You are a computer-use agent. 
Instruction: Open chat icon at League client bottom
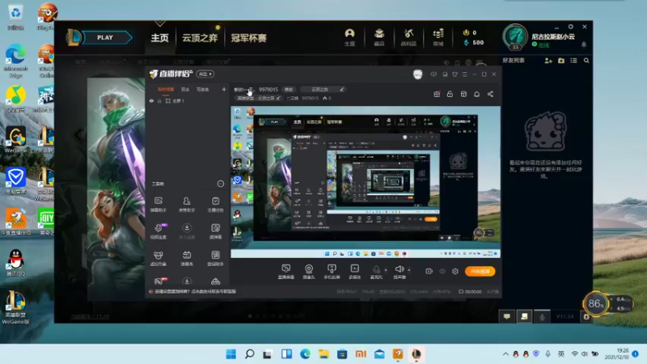pyautogui.click(x=507, y=316)
